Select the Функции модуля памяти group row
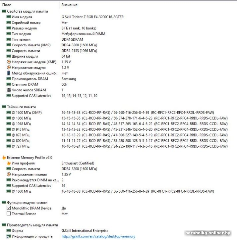237x240 pixels. (x=27, y=203)
